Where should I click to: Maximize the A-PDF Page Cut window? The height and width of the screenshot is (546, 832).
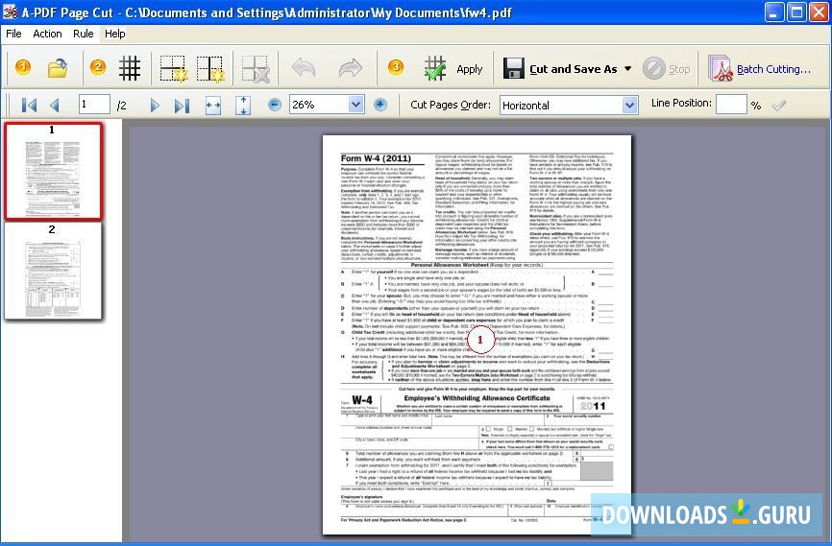coord(797,12)
